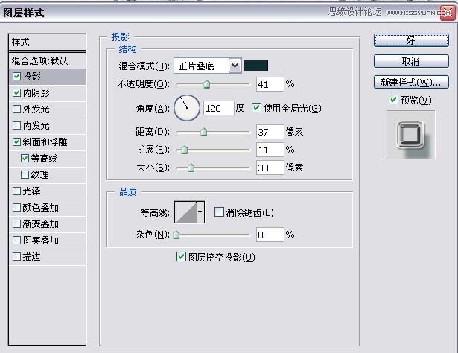The height and width of the screenshot is (353, 458).
Task: Click the opacity value field showing 41
Action: pyautogui.click(x=270, y=84)
